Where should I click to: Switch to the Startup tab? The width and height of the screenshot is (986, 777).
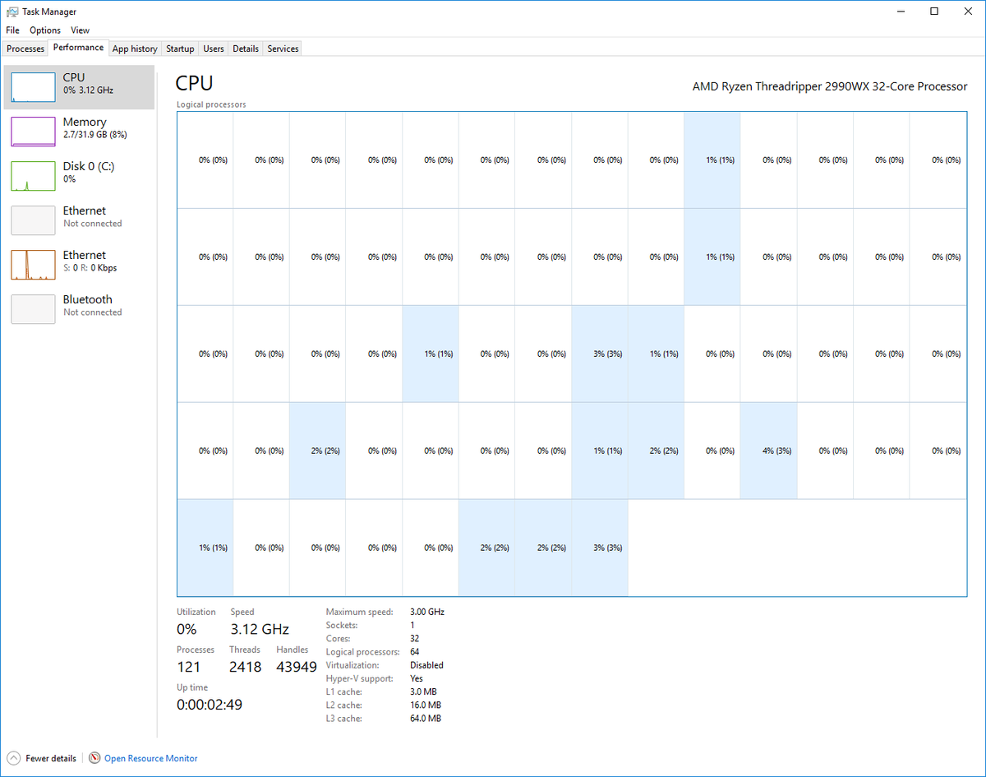click(x=180, y=49)
